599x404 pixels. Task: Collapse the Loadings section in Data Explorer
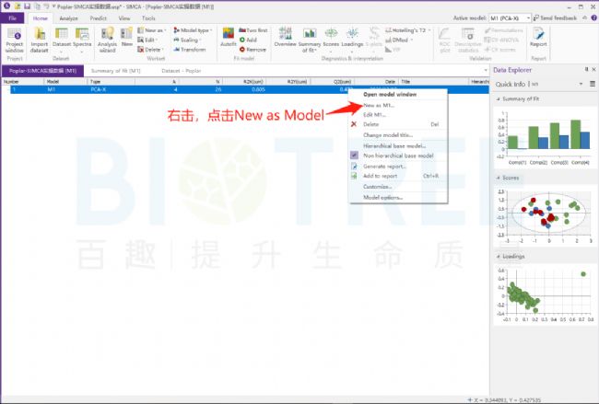(x=499, y=257)
